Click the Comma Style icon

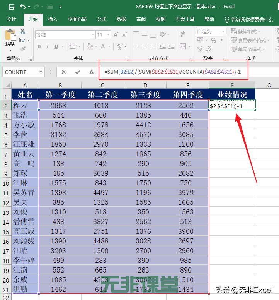click(221, 40)
